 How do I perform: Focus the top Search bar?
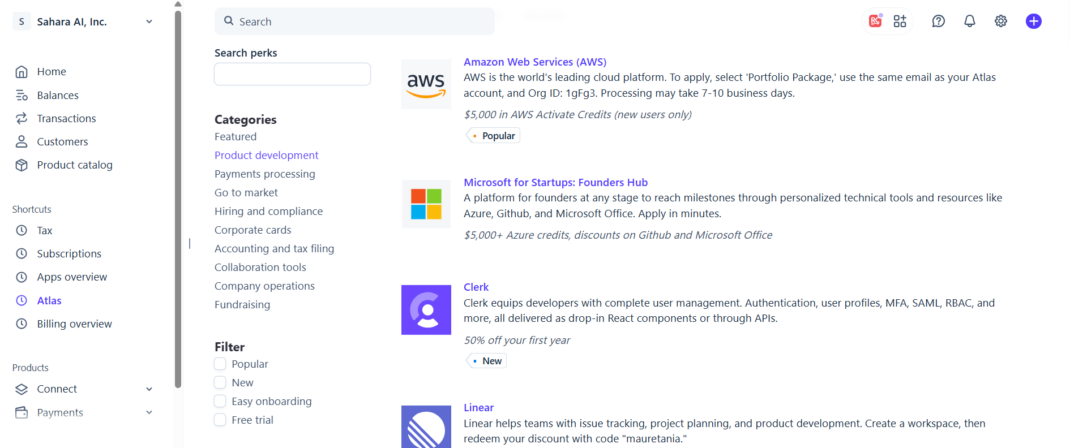click(x=354, y=21)
